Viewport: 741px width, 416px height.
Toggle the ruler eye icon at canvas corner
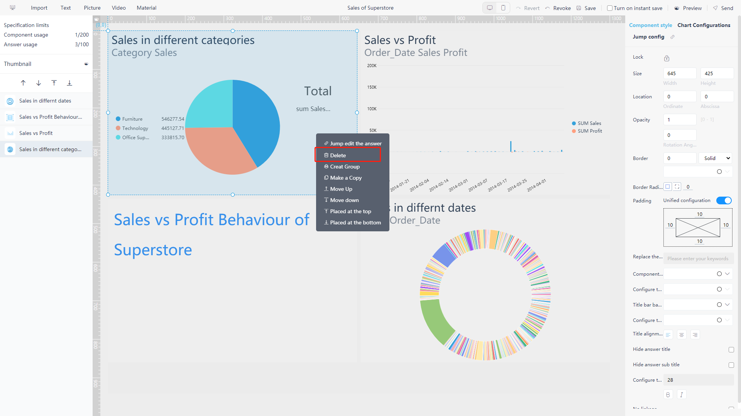tap(96, 19)
